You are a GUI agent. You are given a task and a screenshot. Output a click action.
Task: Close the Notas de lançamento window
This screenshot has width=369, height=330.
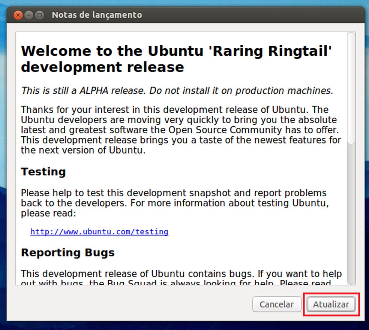[x=18, y=15]
